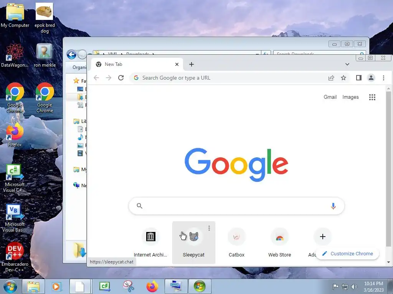Select Music library in Explorer sidebar
393x294 pixels.
pyautogui.click(x=82, y=137)
